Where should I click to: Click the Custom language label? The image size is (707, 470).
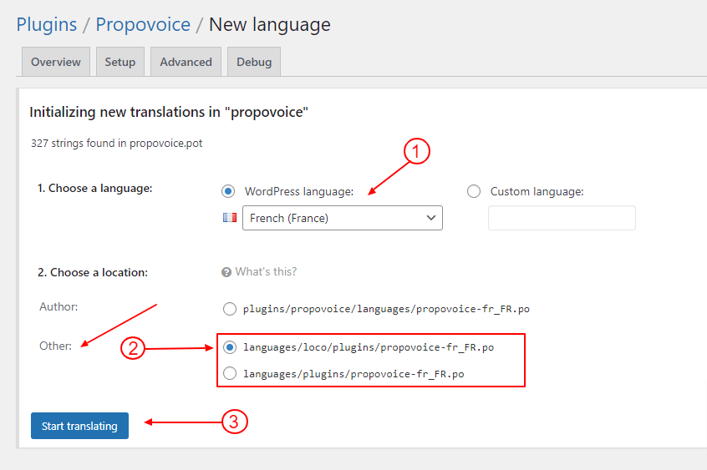click(537, 191)
